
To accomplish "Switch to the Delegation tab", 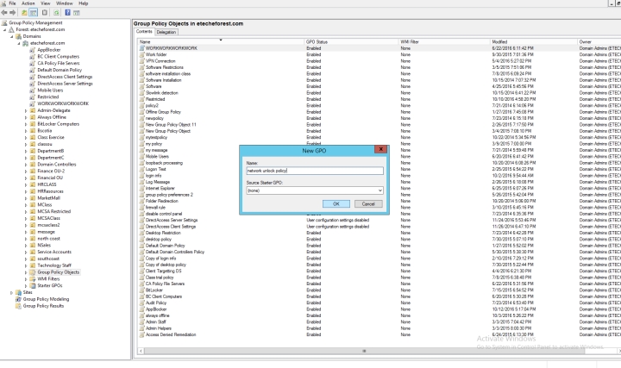I will click(x=166, y=32).
